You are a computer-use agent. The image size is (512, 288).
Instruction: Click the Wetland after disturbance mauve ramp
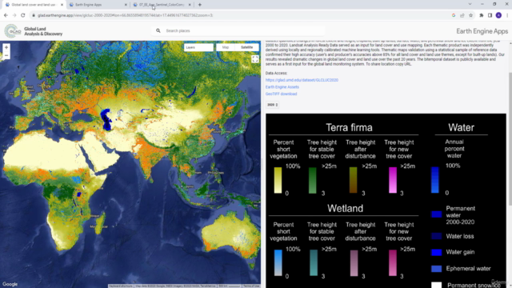354,263
